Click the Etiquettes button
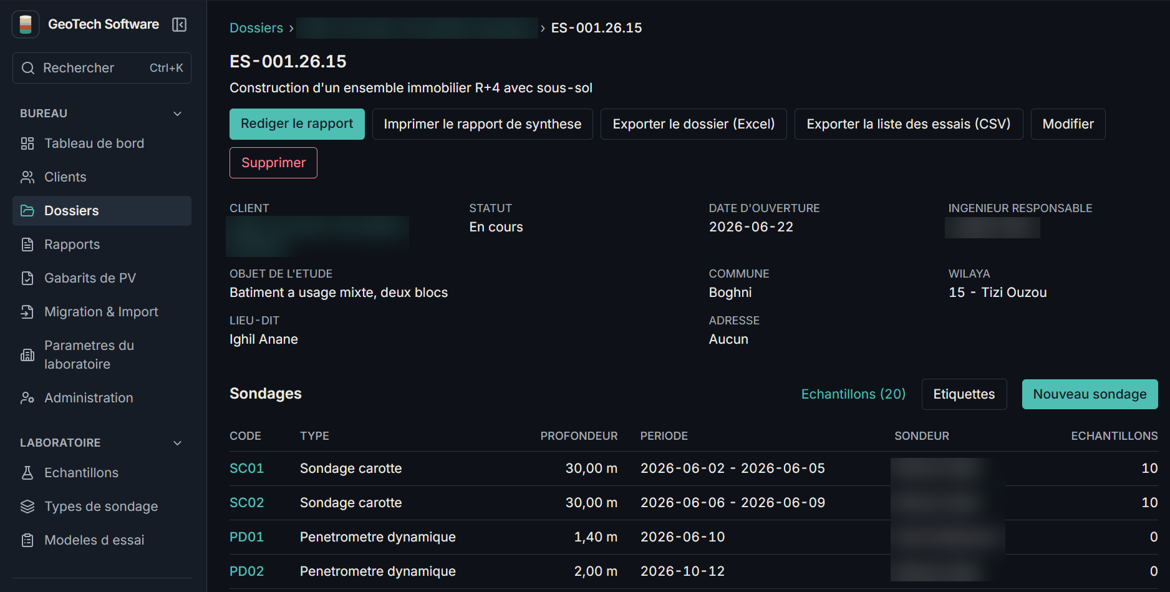This screenshot has width=1170, height=592. [964, 394]
